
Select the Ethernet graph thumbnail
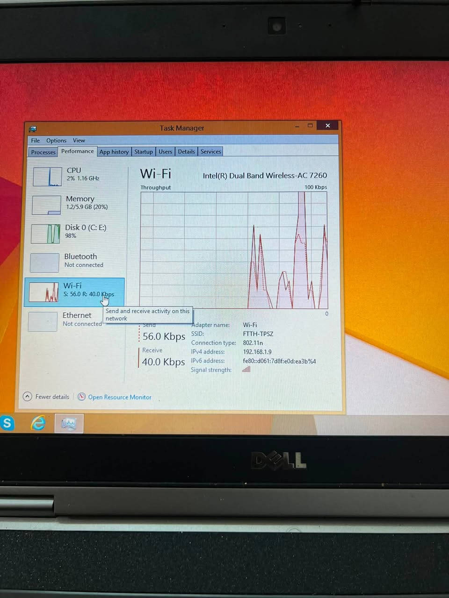(43, 322)
